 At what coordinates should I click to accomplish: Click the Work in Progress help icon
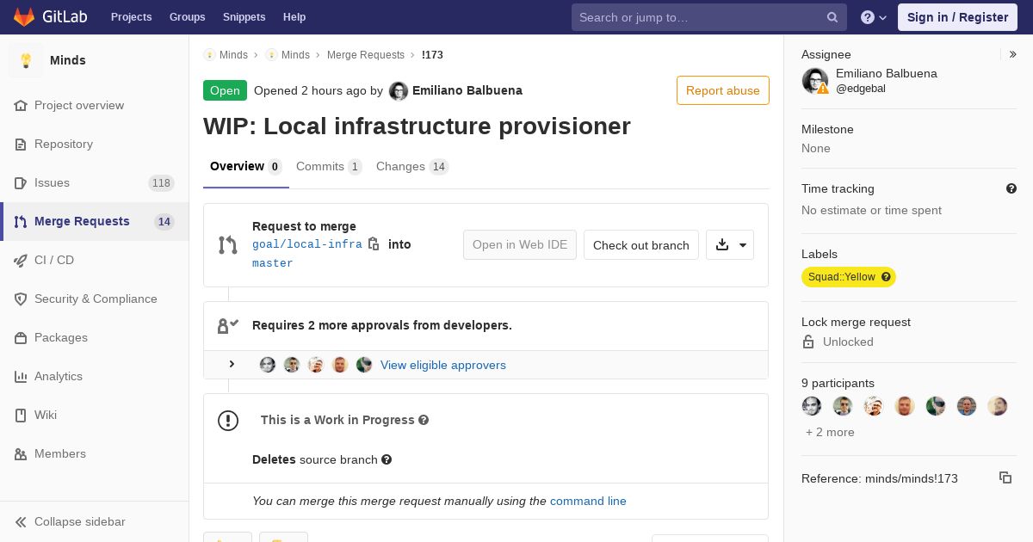(x=424, y=420)
